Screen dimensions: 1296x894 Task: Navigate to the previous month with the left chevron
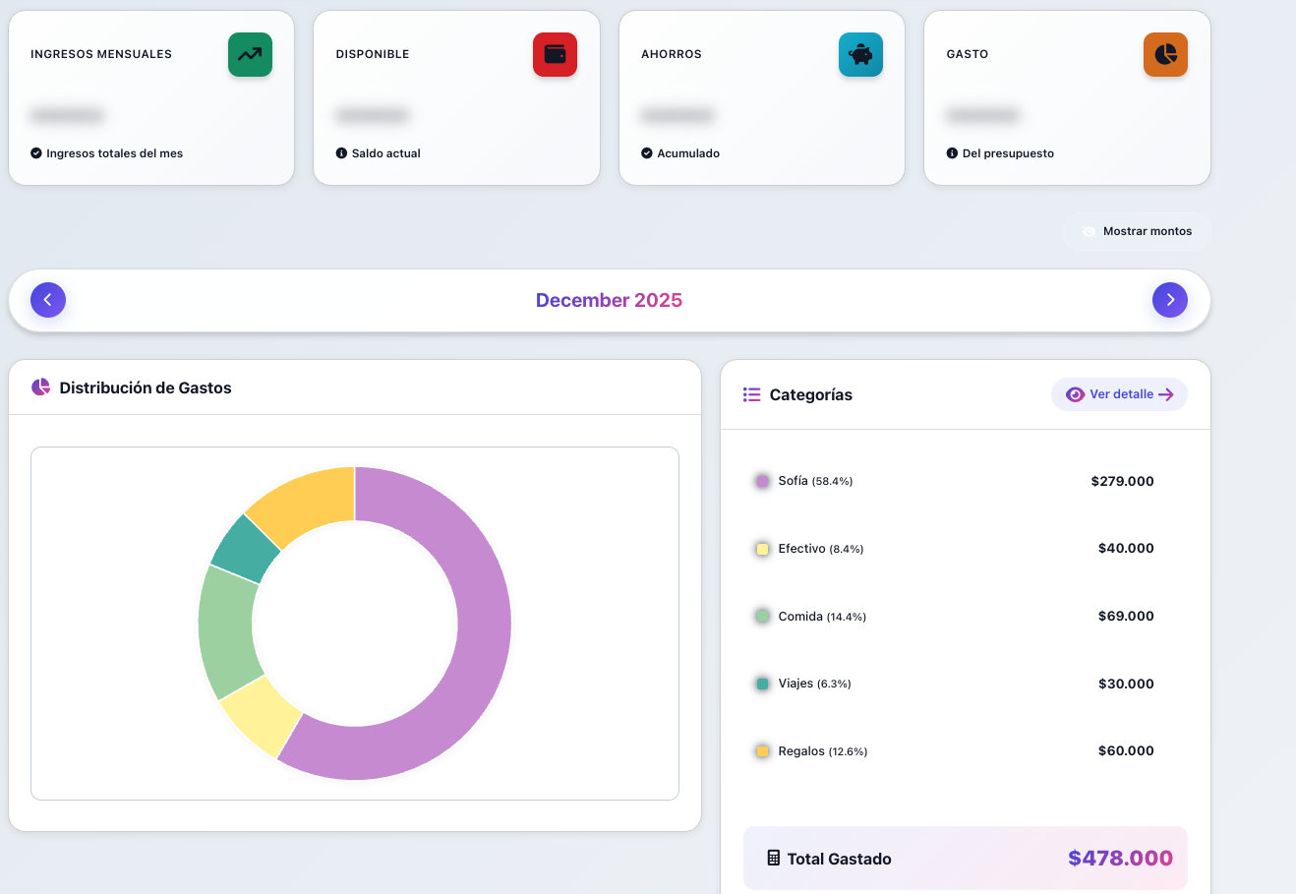(x=48, y=299)
